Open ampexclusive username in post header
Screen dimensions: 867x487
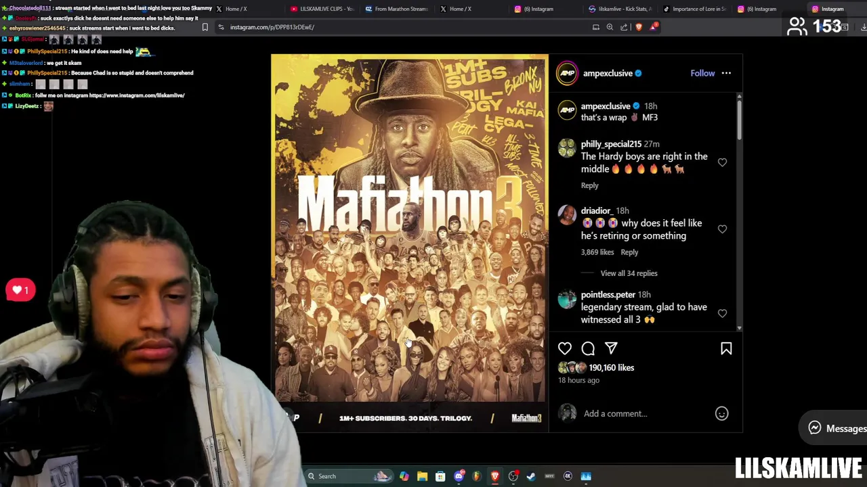click(608, 73)
